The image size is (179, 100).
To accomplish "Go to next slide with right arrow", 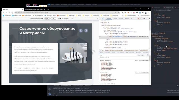I will point(86,31).
